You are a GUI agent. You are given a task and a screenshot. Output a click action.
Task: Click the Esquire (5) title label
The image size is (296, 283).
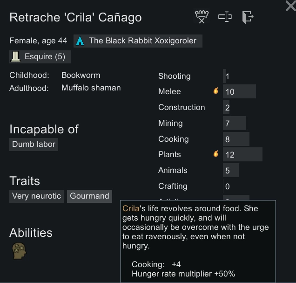45,57
